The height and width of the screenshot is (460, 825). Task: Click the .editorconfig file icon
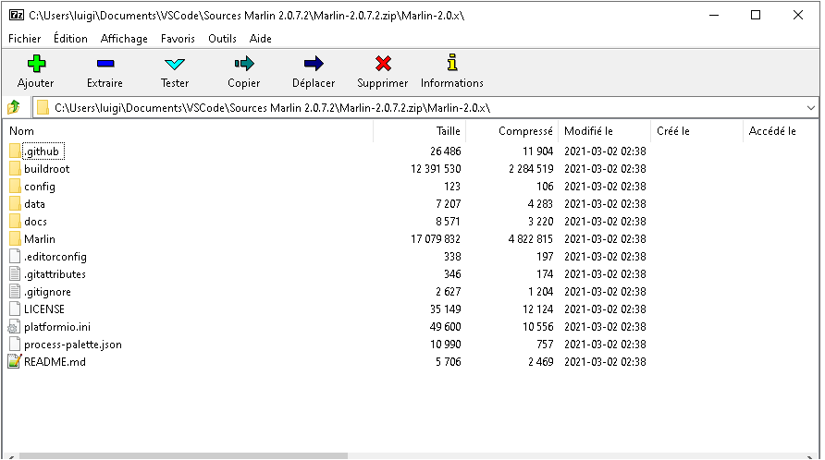15,257
